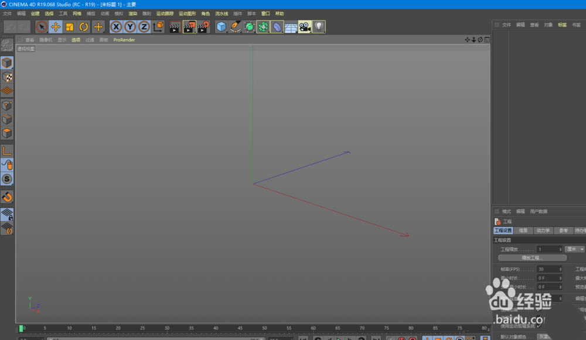Viewport: 586px width, 340px height.
Task: Open the 选项 viewport menu
Action: point(76,40)
